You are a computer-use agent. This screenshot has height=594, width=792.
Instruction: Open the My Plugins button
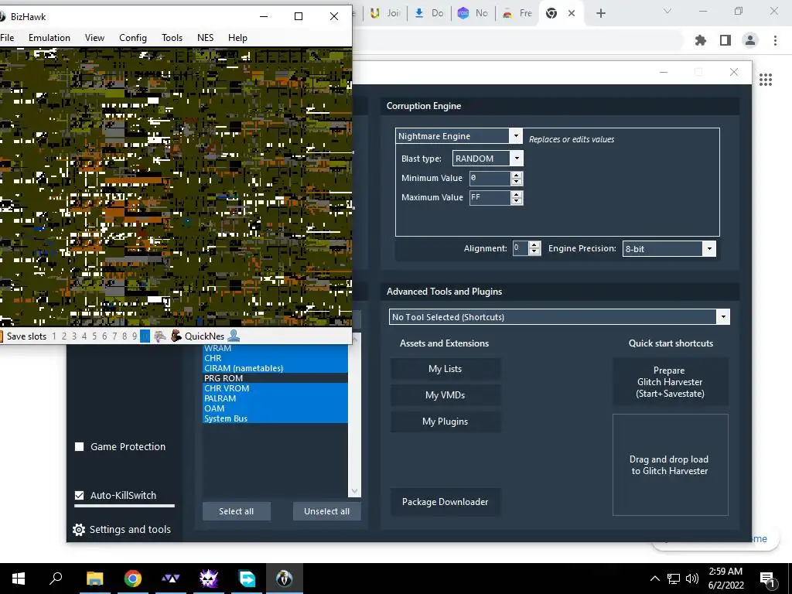coord(445,422)
